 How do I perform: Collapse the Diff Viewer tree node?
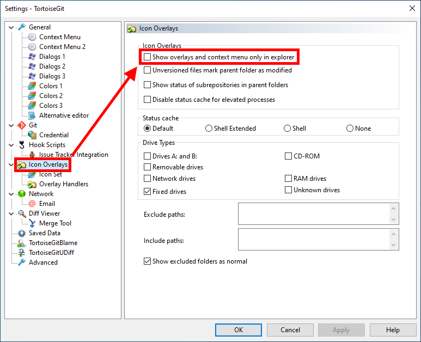pos(11,213)
